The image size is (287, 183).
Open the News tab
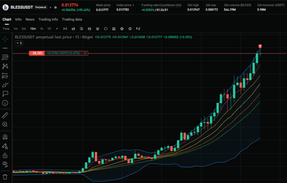tap(30, 20)
